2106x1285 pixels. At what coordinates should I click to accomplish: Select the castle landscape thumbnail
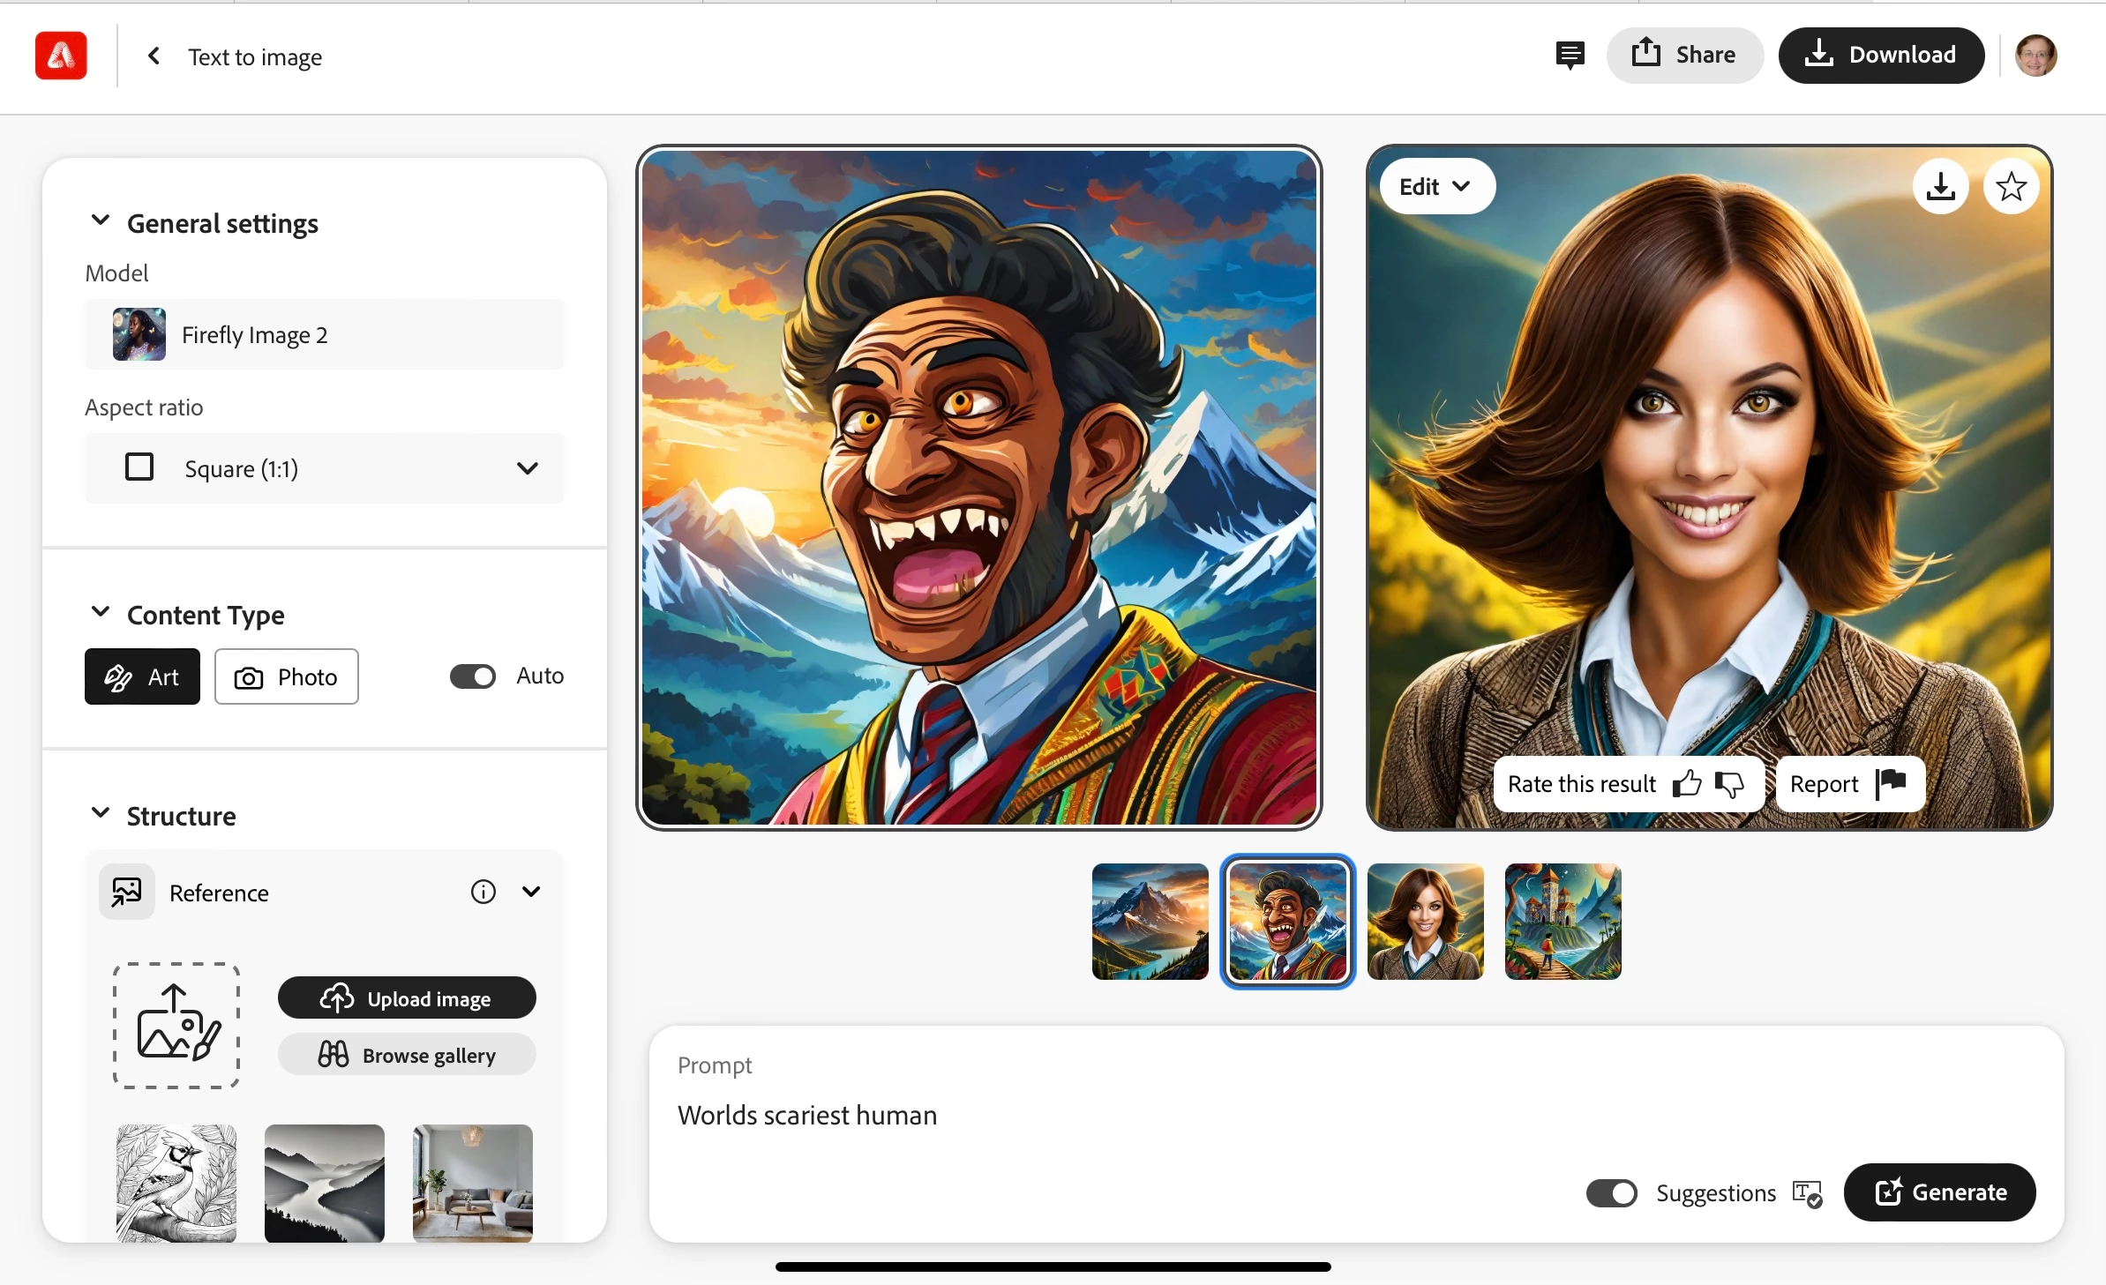(x=1563, y=921)
